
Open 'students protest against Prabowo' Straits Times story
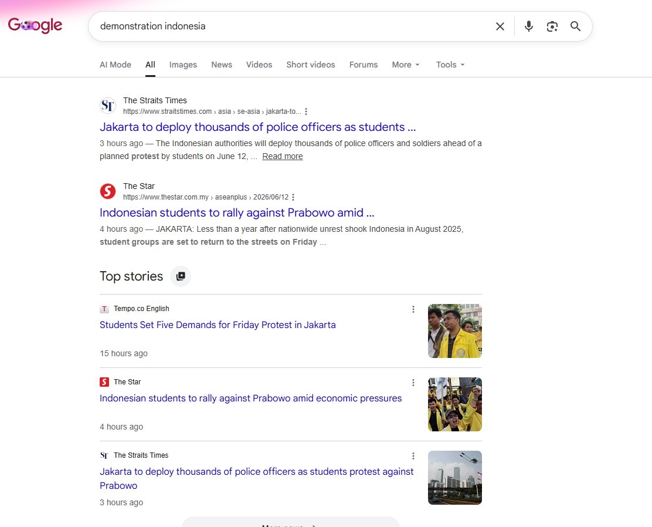pos(257,478)
